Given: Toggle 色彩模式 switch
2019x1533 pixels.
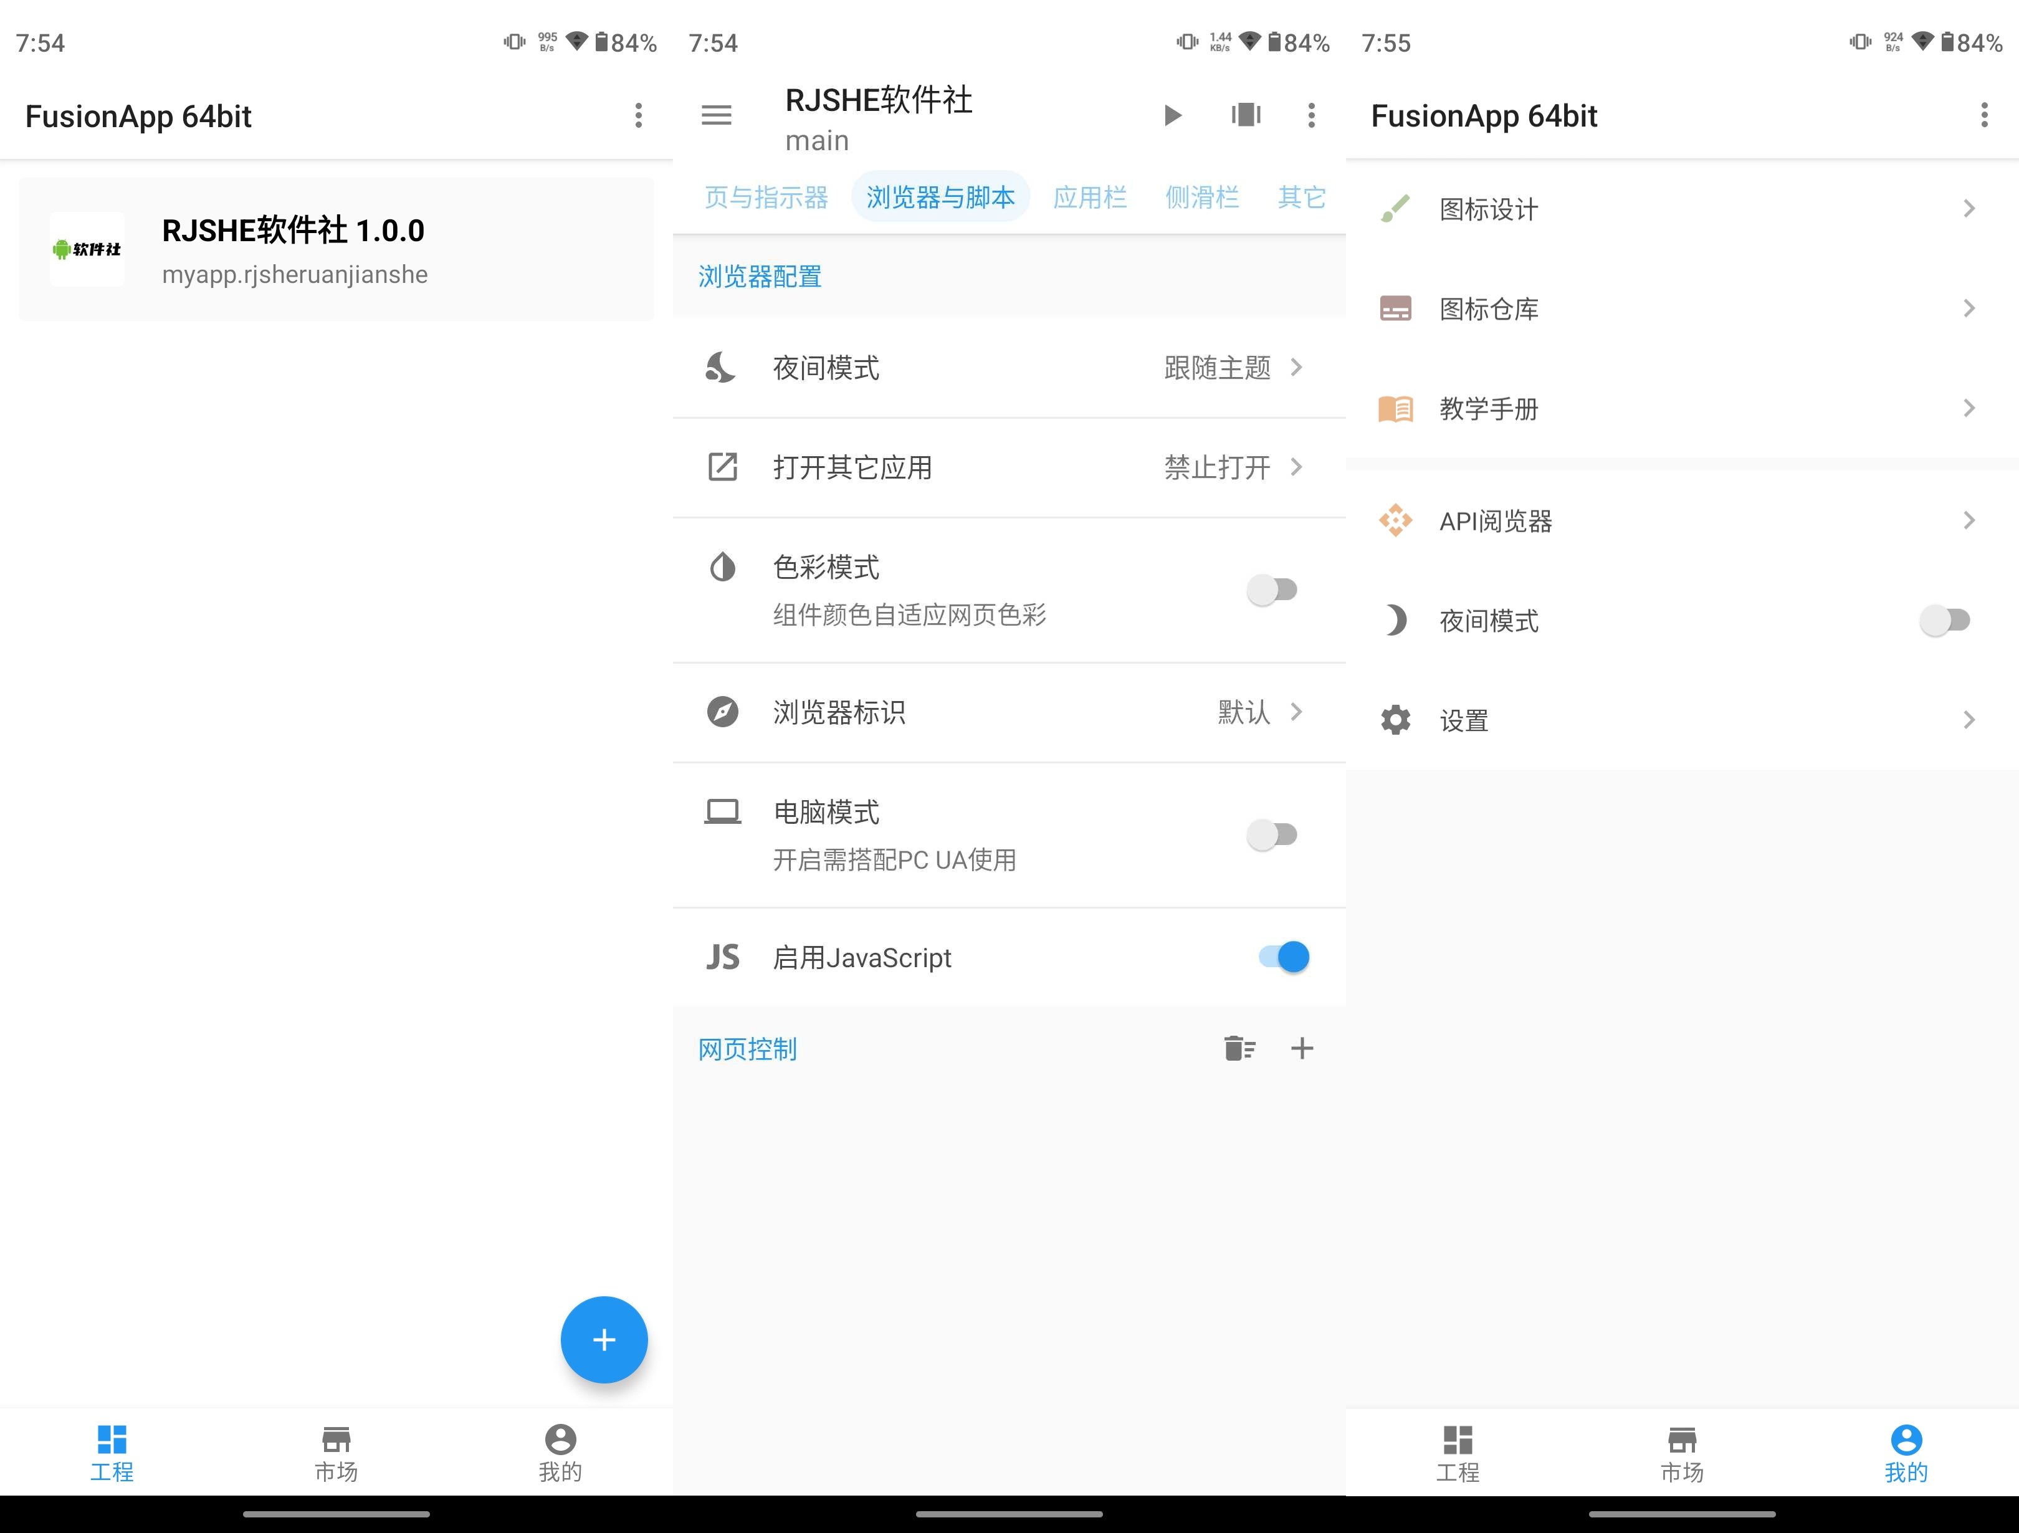Looking at the screenshot, I should 1272,590.
